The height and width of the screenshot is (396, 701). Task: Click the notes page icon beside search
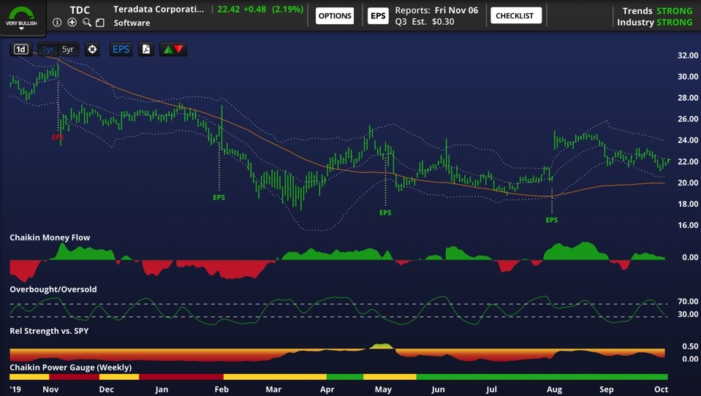[101, 23]
